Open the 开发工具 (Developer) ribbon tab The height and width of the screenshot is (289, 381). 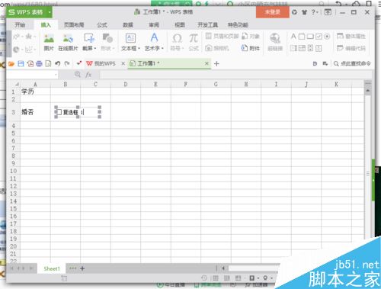coord(208,25)
